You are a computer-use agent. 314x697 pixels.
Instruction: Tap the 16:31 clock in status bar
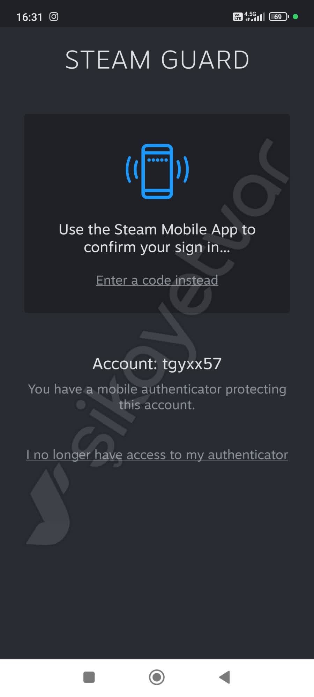[x=29, y=17]
